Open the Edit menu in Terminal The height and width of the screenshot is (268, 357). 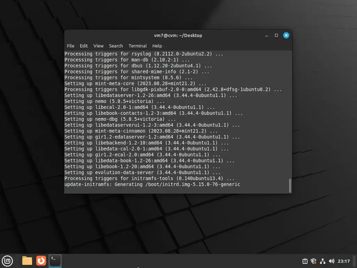[x=84, y=46]
